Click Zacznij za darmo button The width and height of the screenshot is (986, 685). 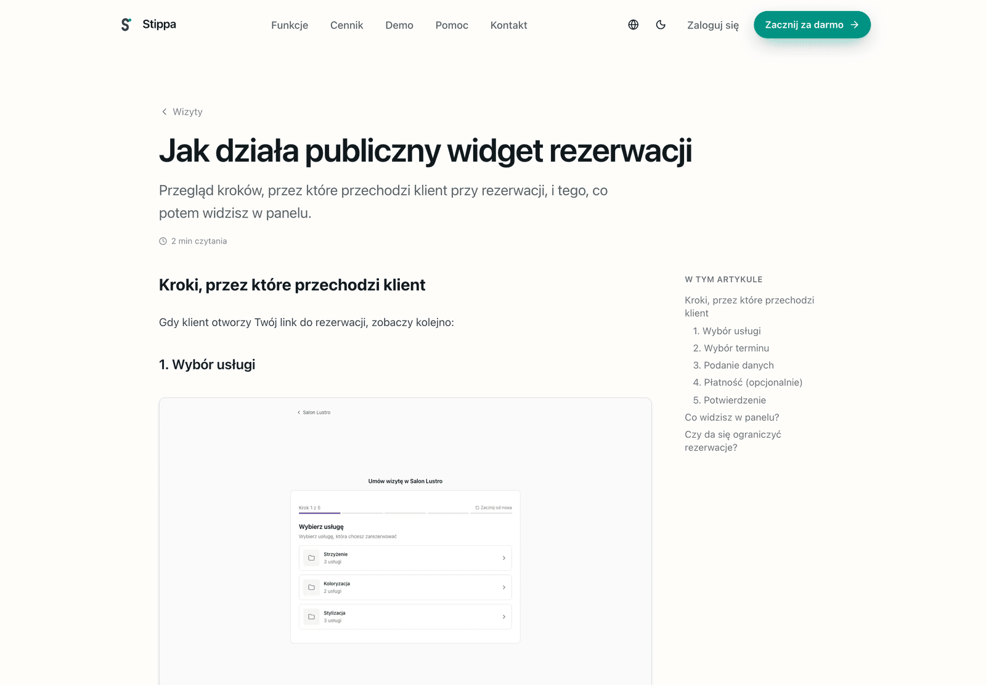[x=812, y=25]
